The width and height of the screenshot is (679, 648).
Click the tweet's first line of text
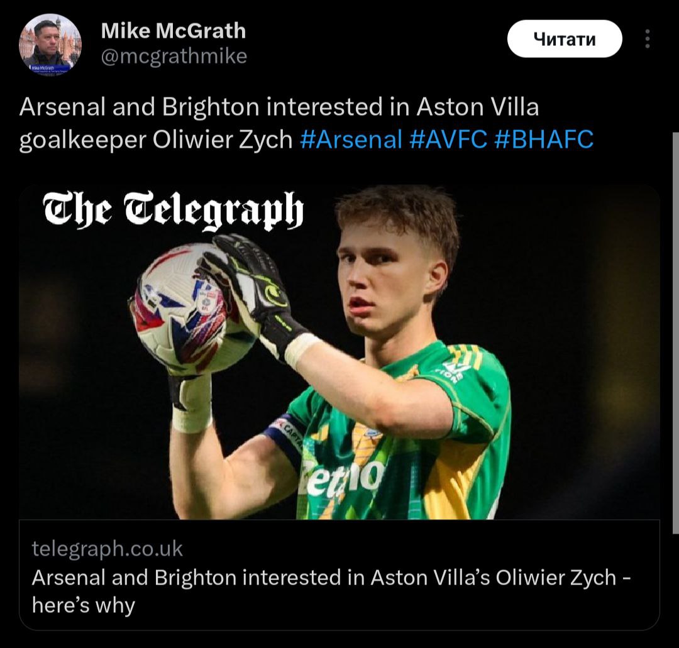click(279, 107)
